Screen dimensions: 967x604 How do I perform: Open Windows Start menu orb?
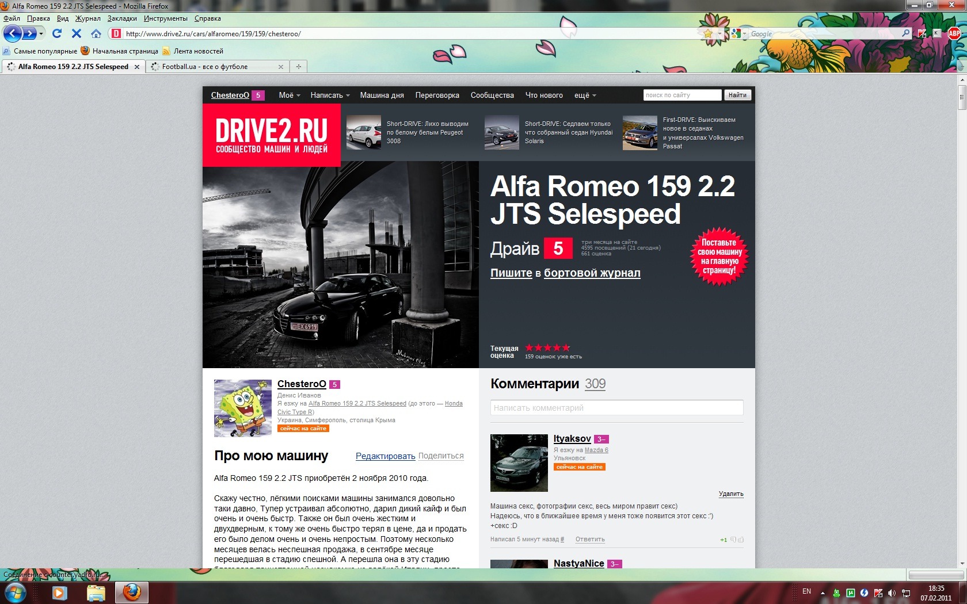pos(15,592)
